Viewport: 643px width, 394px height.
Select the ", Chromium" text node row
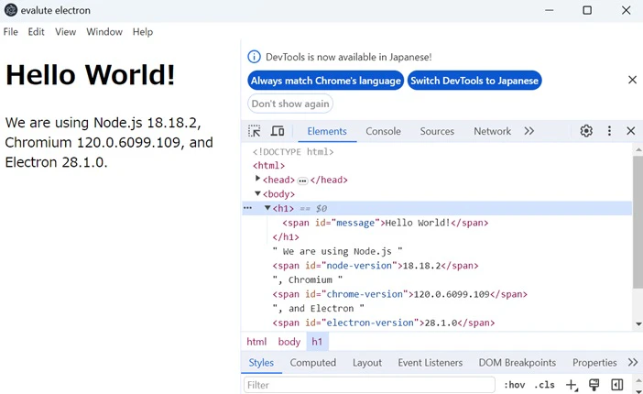point(437,279)
